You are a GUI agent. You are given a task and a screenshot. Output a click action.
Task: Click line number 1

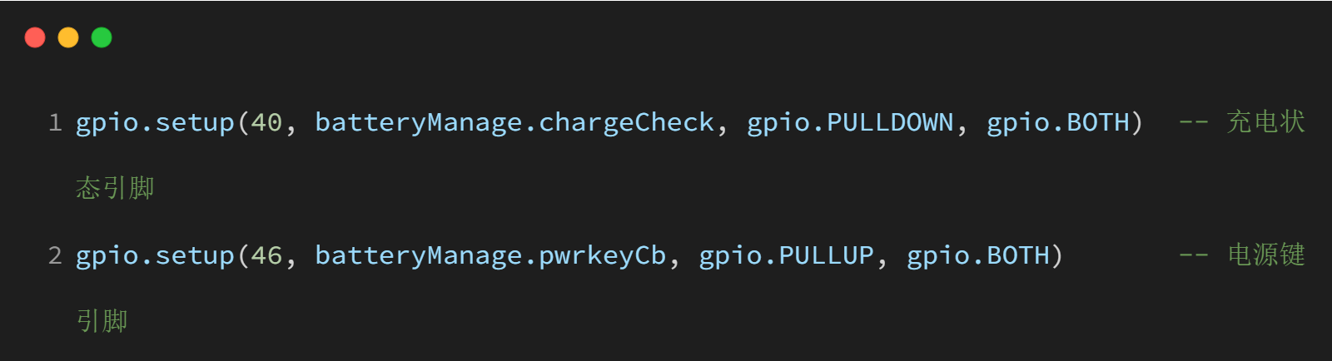tap(55, 122)
